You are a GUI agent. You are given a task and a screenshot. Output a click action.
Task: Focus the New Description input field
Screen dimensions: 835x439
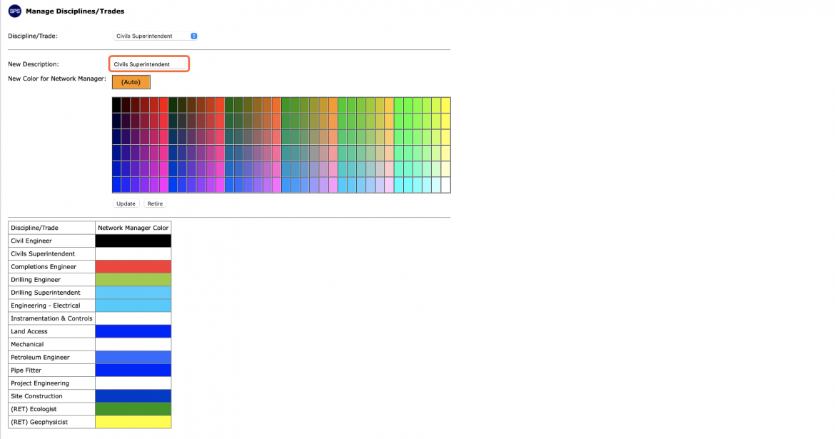[x=149, y=64]
